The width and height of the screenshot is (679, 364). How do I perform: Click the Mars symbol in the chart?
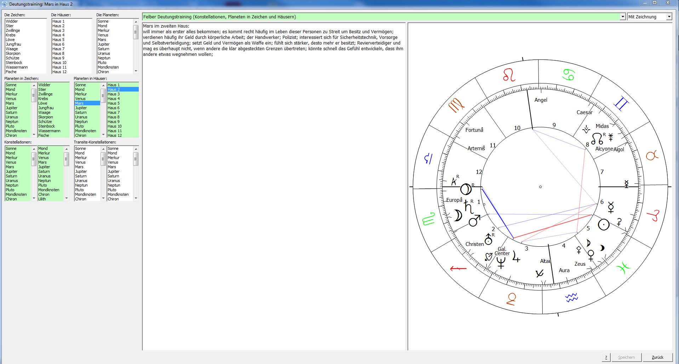pos(474,221)
